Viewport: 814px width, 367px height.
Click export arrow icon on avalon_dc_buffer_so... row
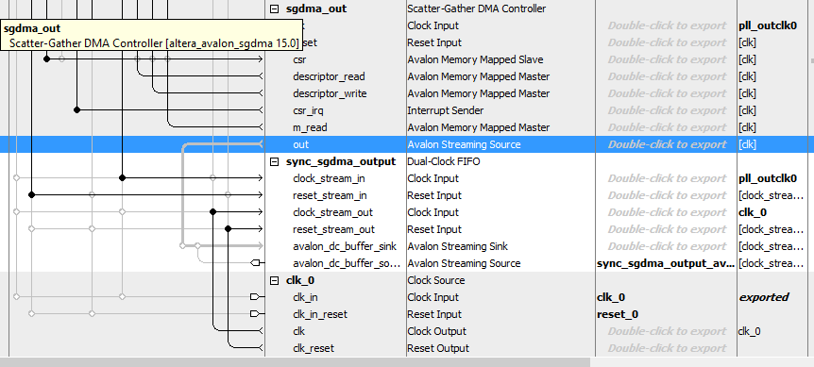(255, 263)
